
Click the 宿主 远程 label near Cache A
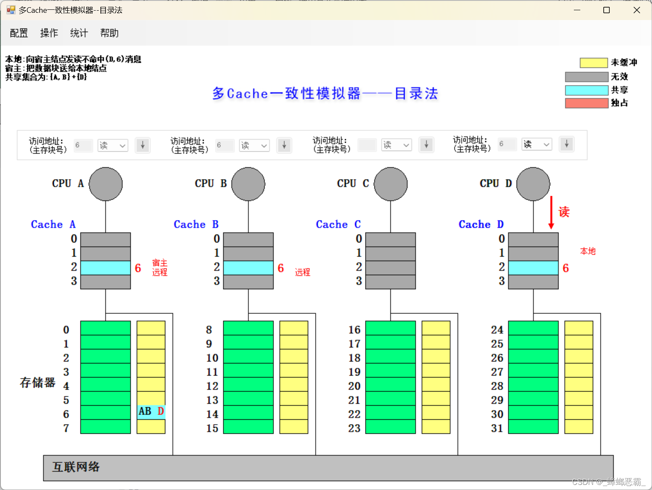[x=160, y=268]
